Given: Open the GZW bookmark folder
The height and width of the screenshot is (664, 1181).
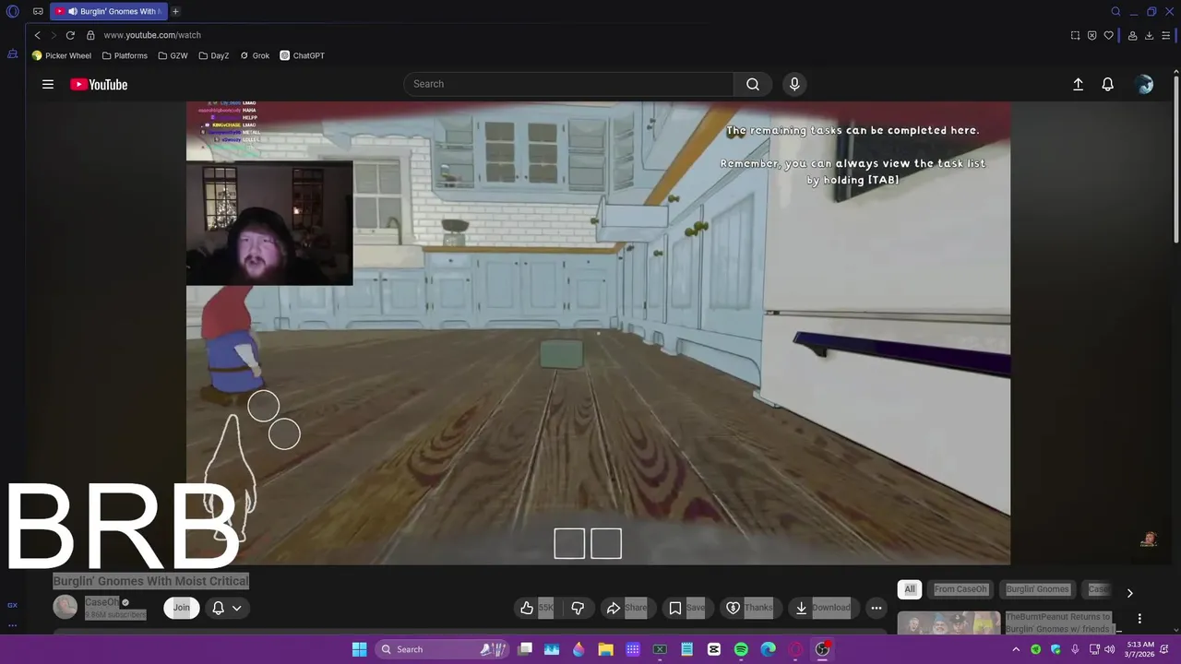Looking at the screenshot, I should click(173, 55).
